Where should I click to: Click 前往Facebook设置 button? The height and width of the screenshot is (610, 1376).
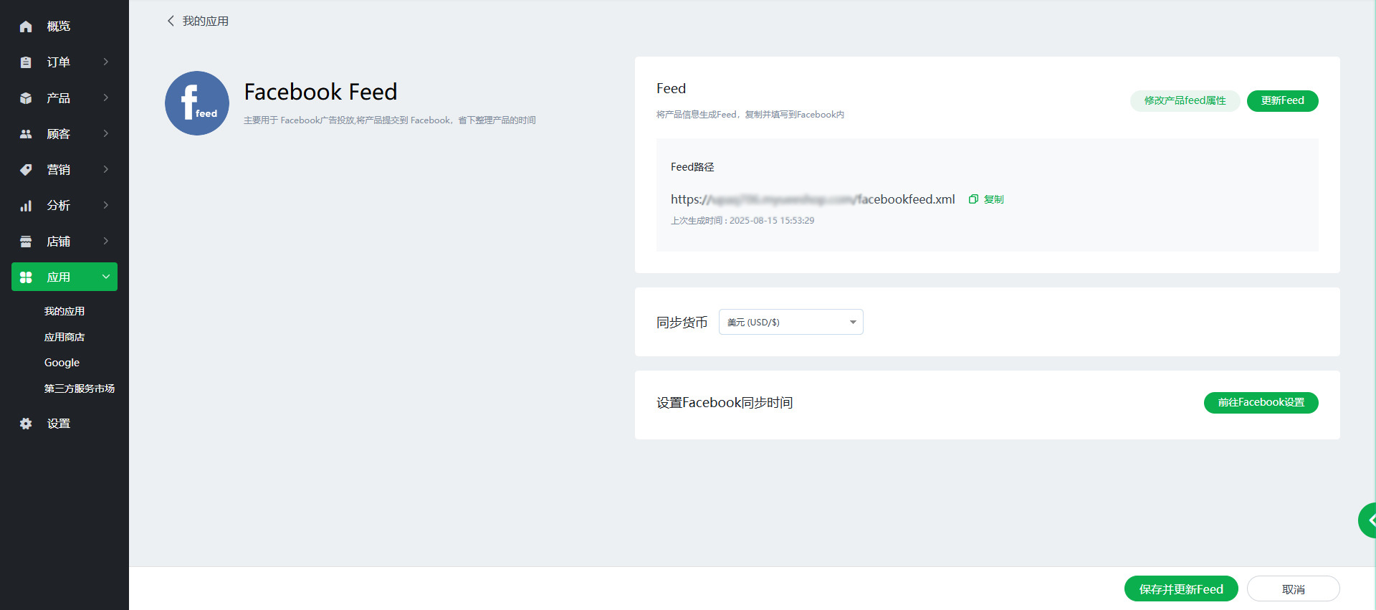1261,402
